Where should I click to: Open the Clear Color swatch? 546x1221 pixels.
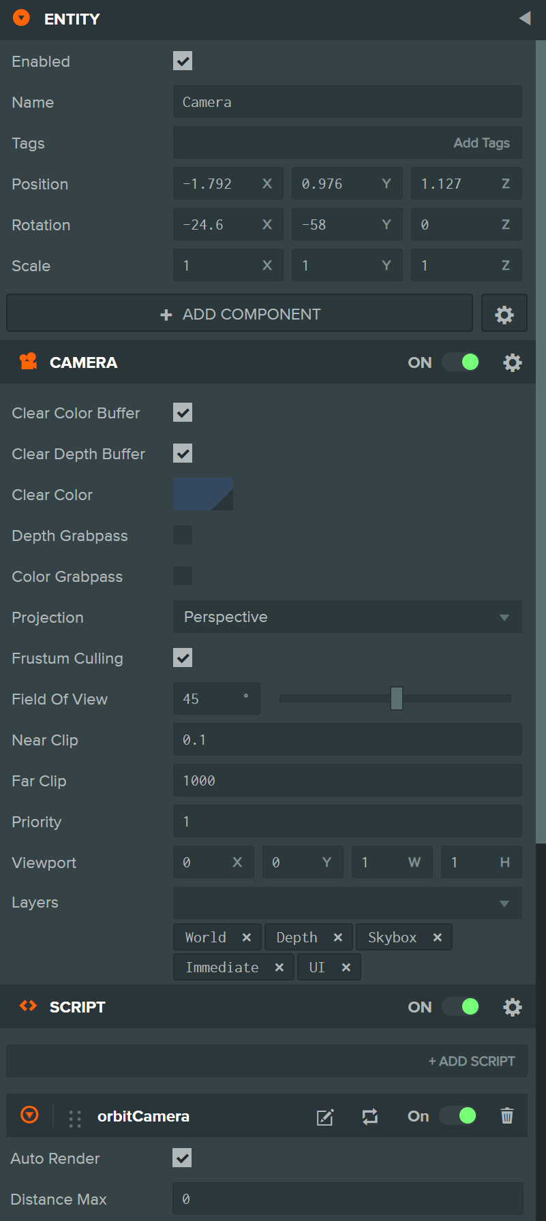pos(203,495)
